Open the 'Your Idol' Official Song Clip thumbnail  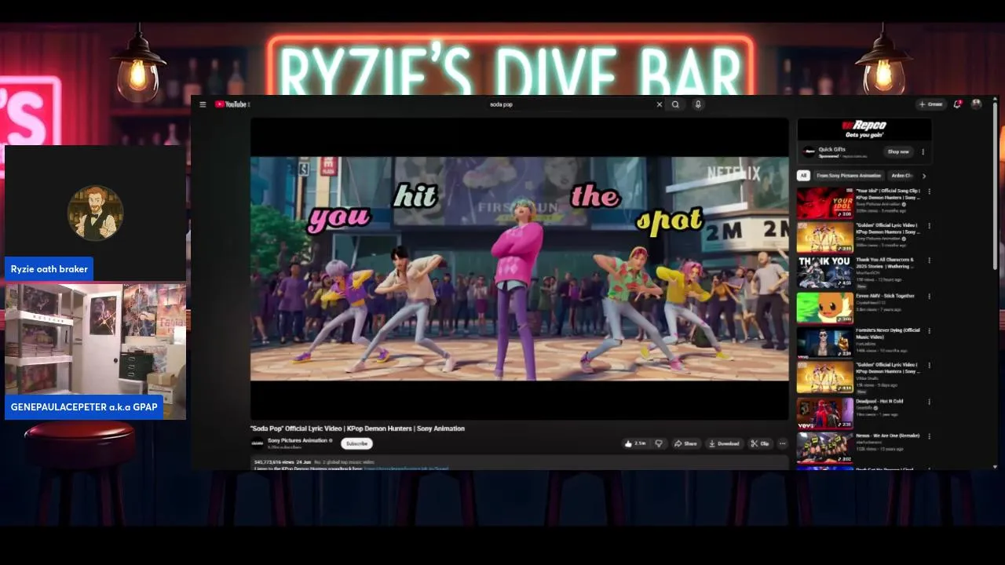point(825,203)
